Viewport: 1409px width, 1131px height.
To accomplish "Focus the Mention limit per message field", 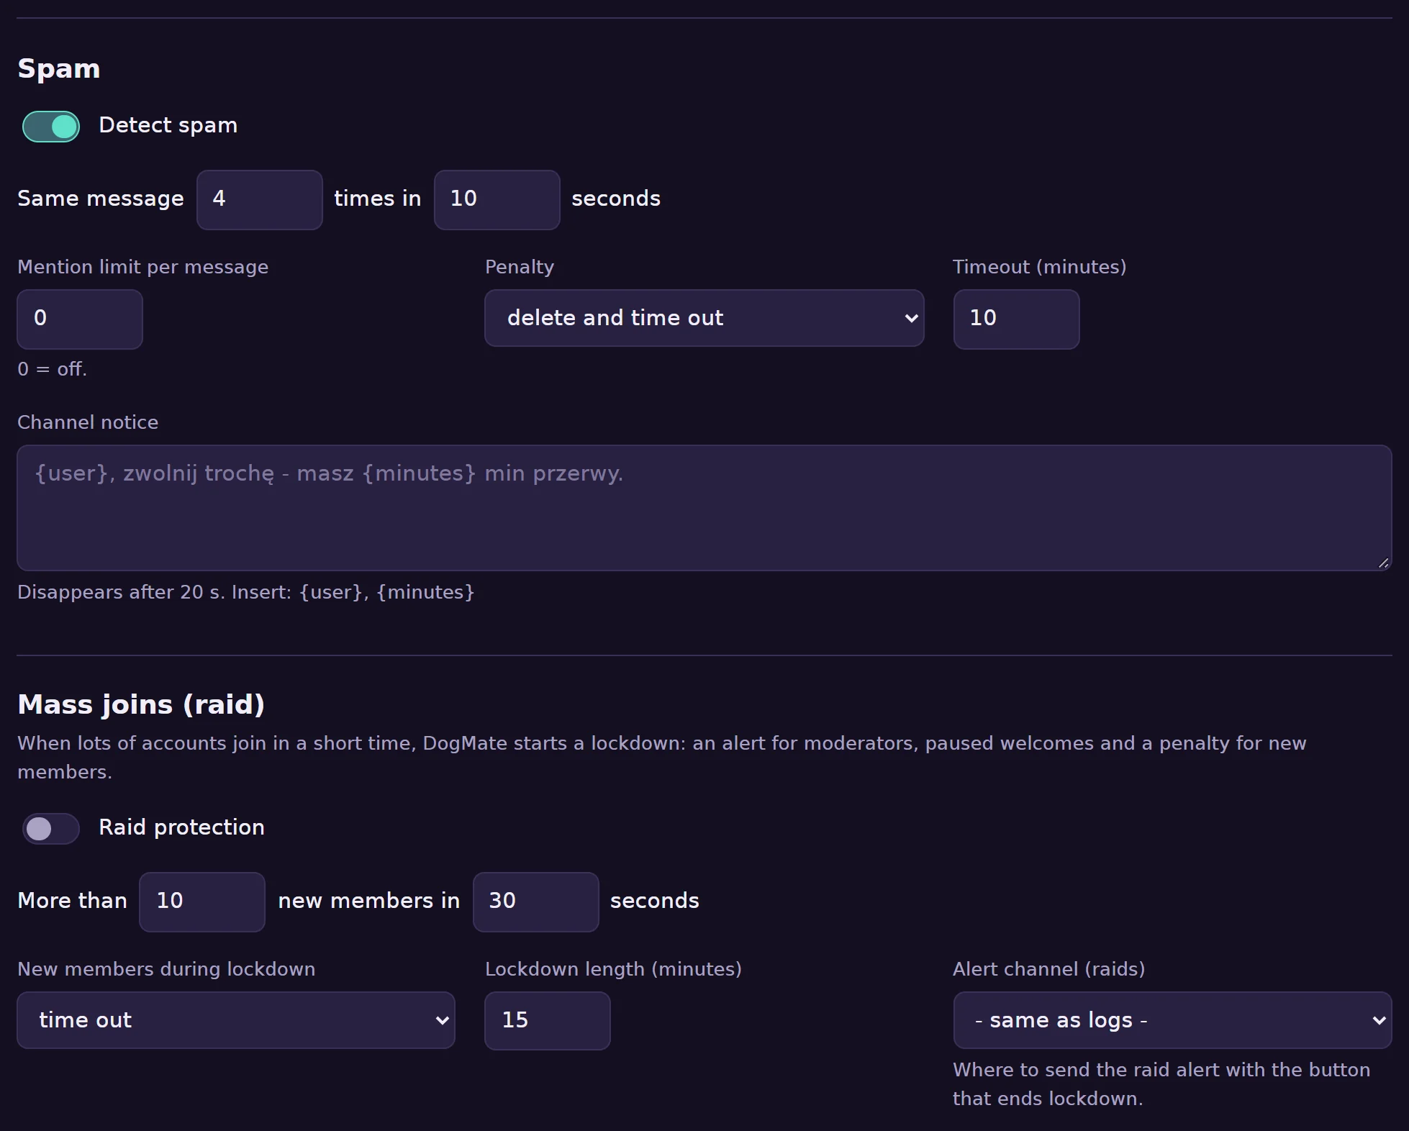I will tap(80, 319).
